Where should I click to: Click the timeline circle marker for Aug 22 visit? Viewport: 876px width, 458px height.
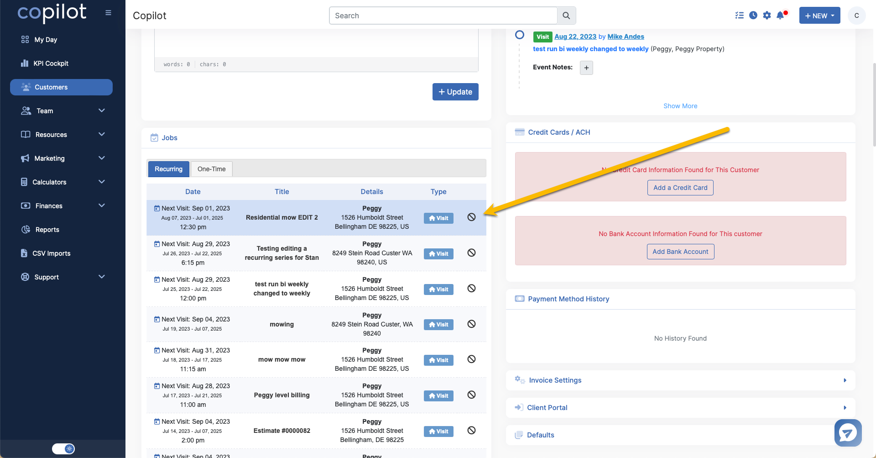coord(519,35)
